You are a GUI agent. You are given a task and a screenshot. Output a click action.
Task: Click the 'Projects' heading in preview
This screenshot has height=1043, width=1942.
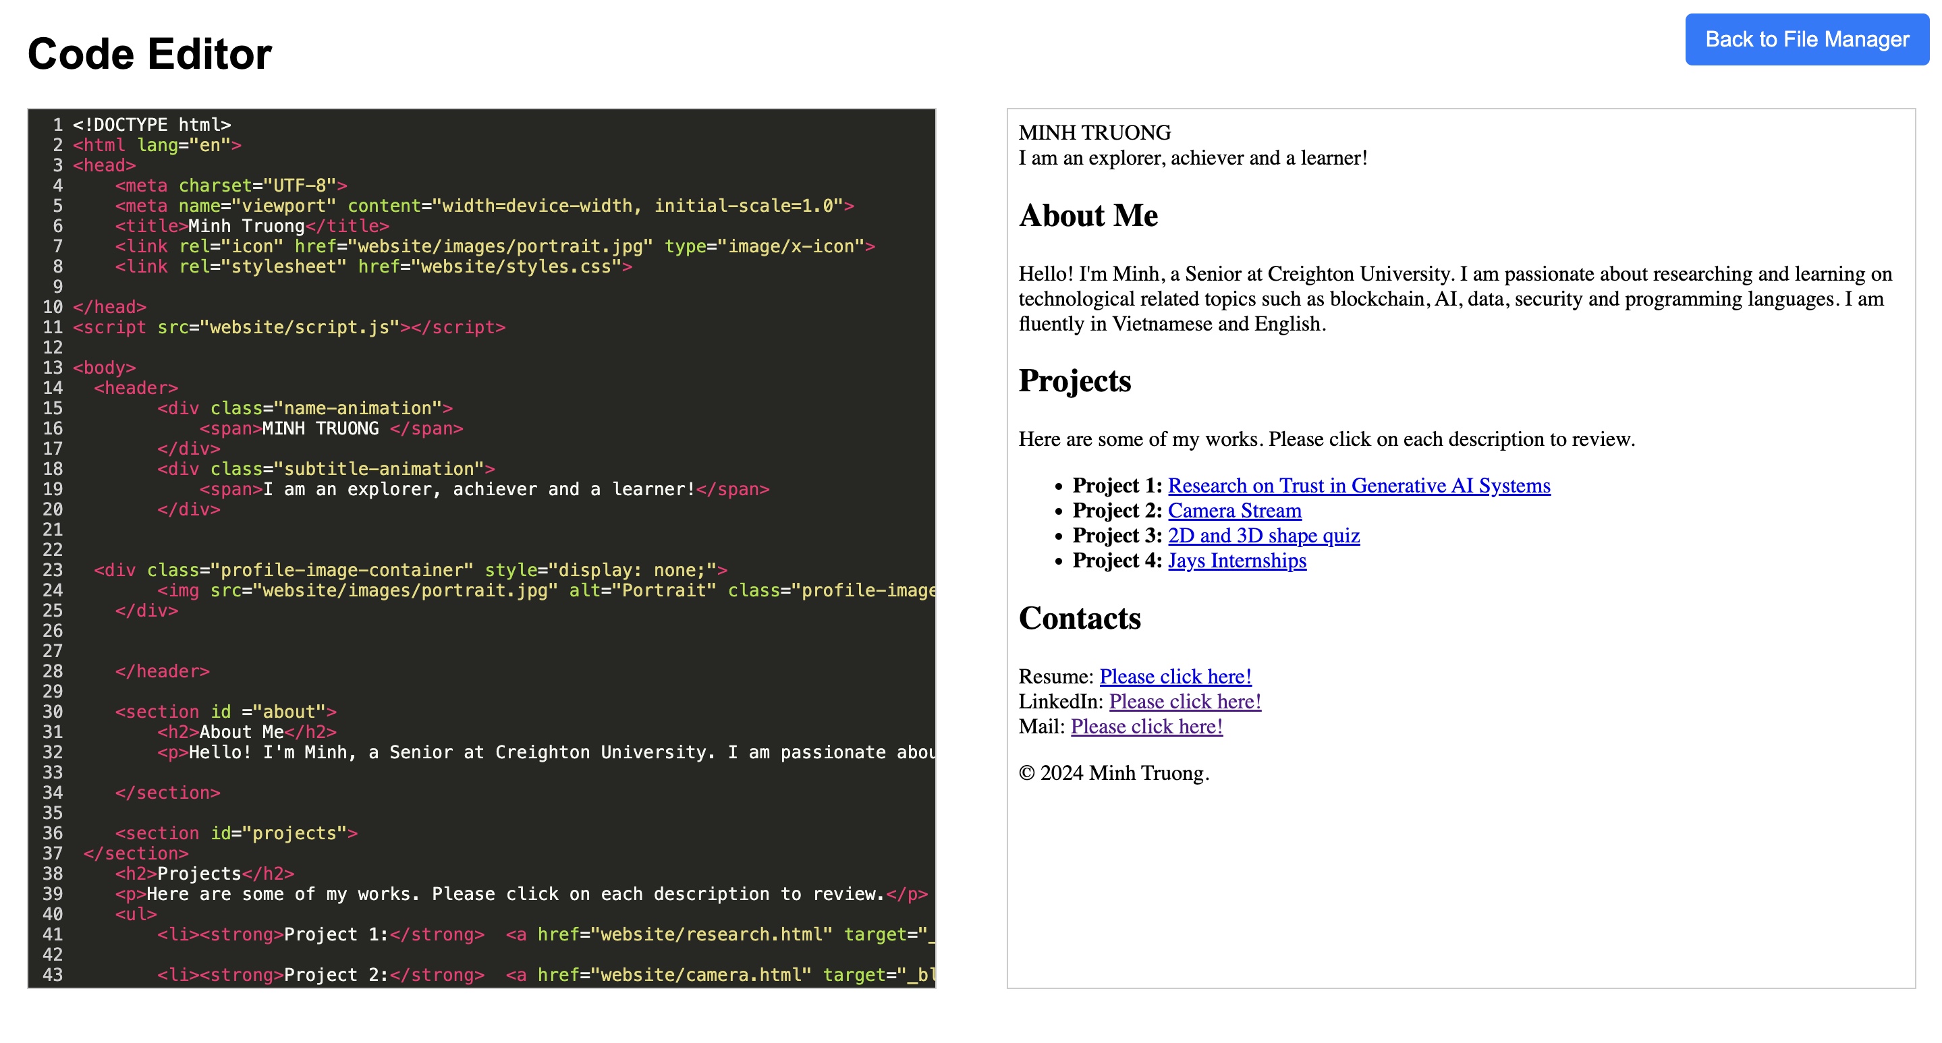1074,380
